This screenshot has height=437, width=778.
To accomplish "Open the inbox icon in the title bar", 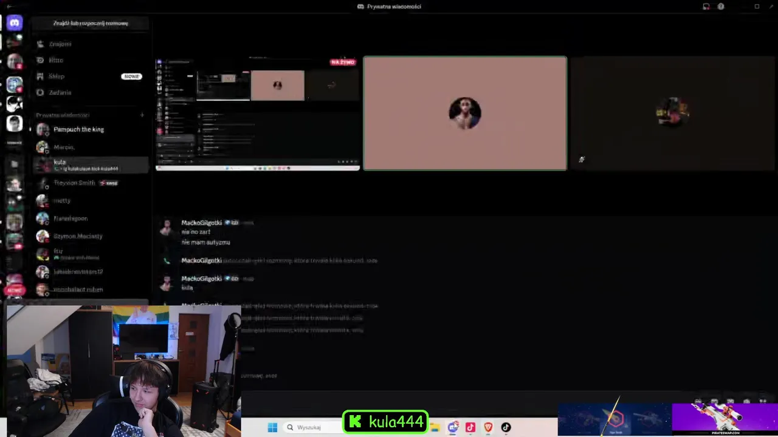I will (x=706, y=6).
